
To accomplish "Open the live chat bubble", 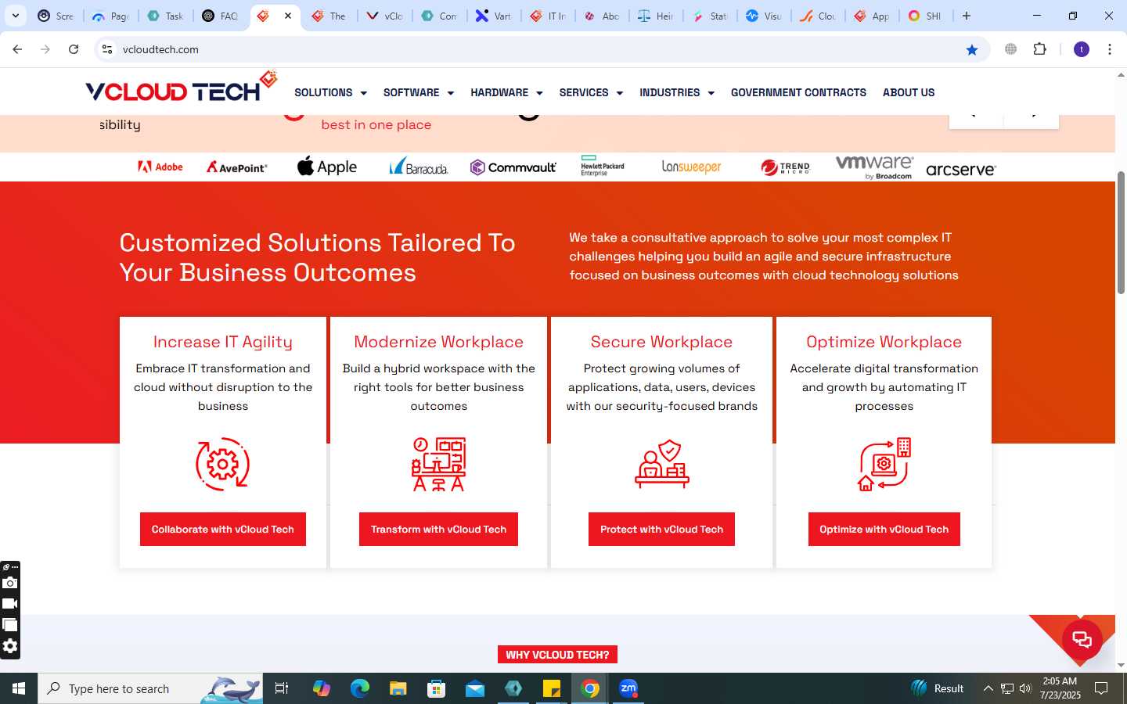I will pyautogui.click(x=1082, y=639).
